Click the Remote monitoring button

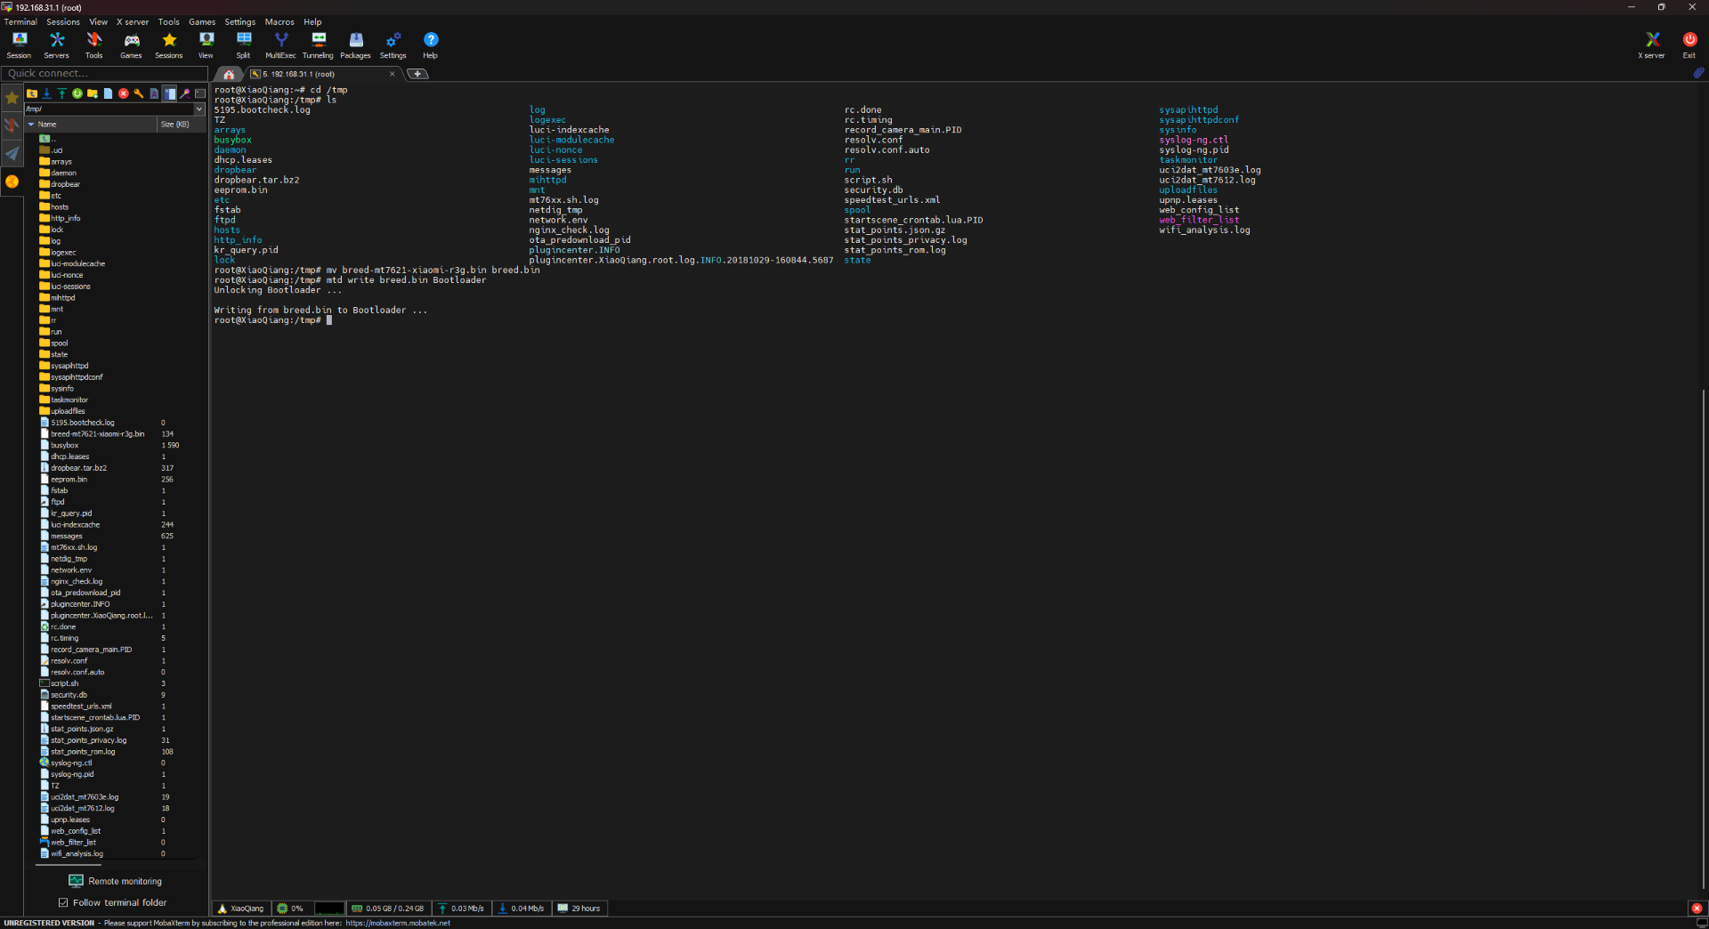point(116,881)
